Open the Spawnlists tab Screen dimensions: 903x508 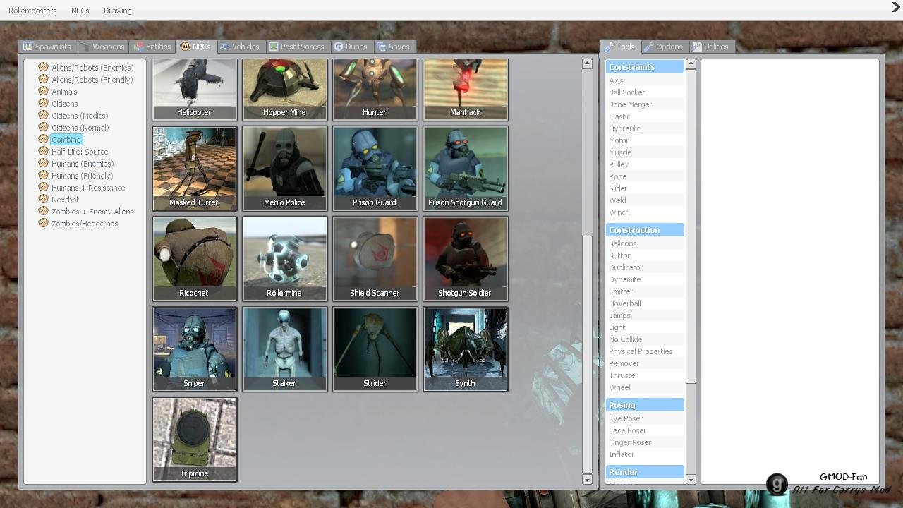47,47
